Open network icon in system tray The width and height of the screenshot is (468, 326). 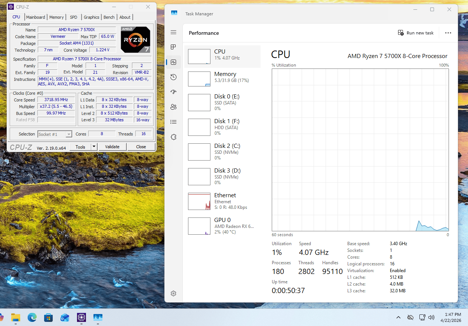pyautogui.click(x=422, y=318)
